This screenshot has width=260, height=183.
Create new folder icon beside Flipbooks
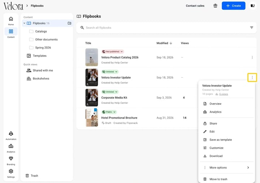pyautogui.click(x=69, y=23)
